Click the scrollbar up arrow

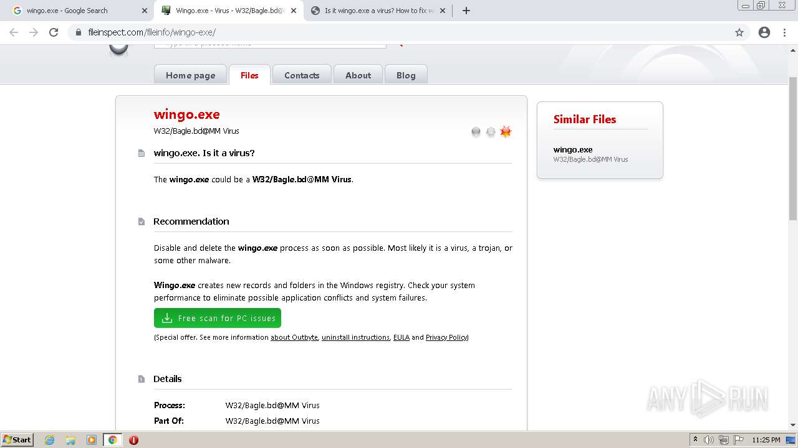coord(793,49)
